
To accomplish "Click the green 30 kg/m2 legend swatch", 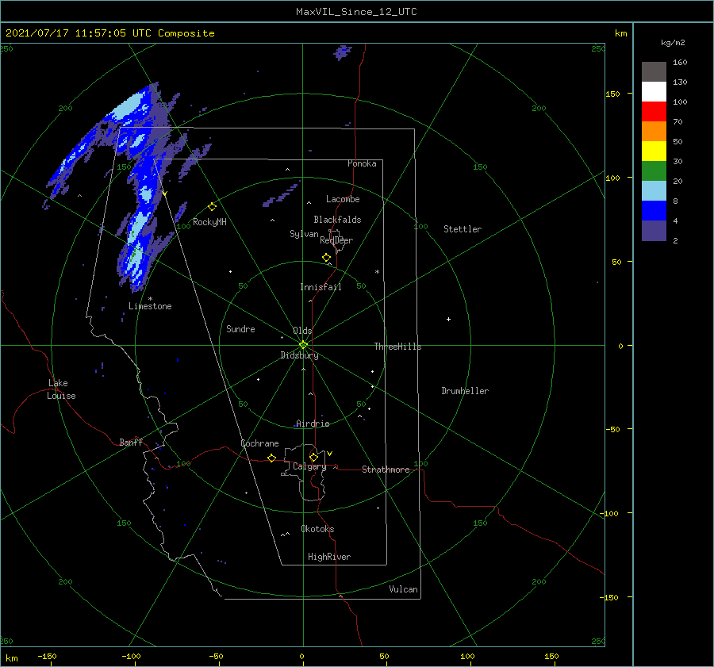I will 654,171.
